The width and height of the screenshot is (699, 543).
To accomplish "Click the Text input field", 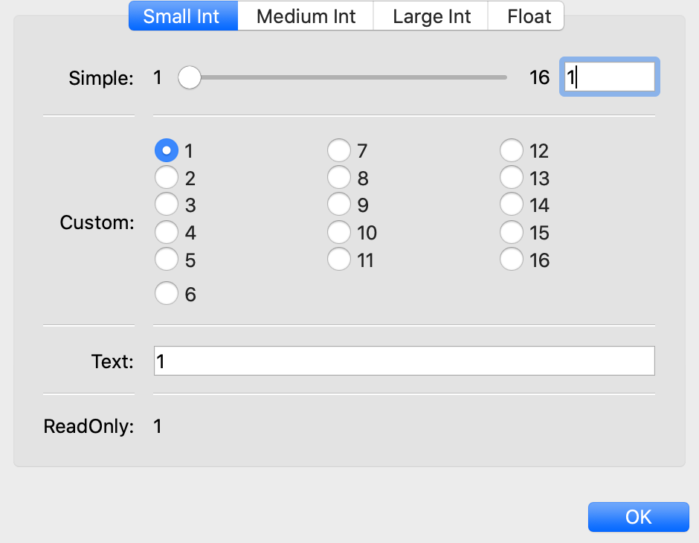I will (x=404, y=362).
